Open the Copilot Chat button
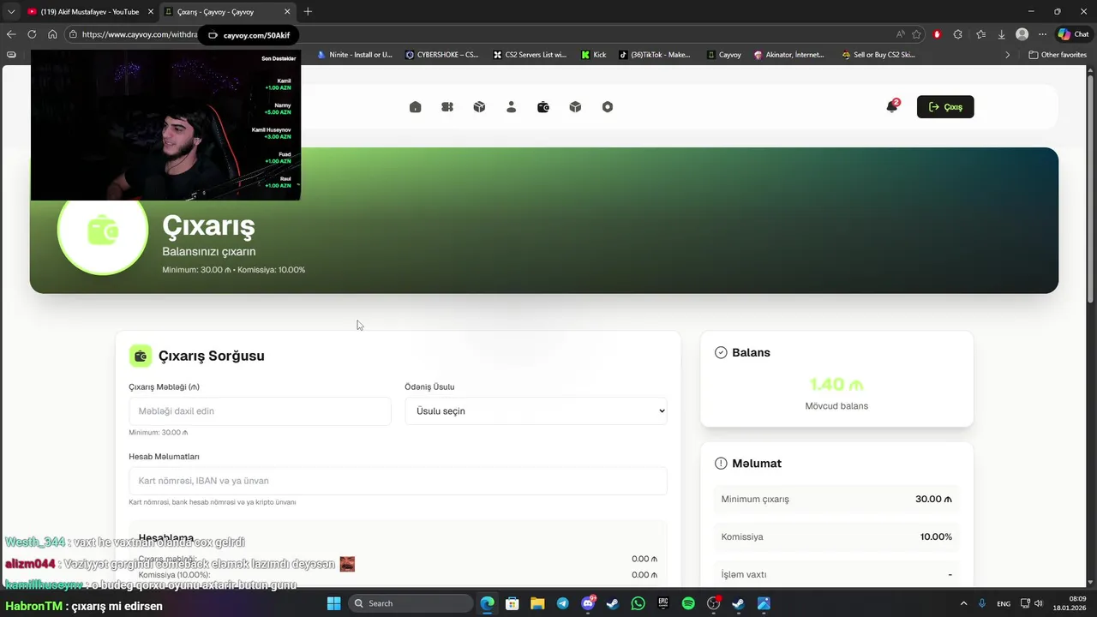The height and width of the screenshot is (617, 1097). pos(1073,34)
